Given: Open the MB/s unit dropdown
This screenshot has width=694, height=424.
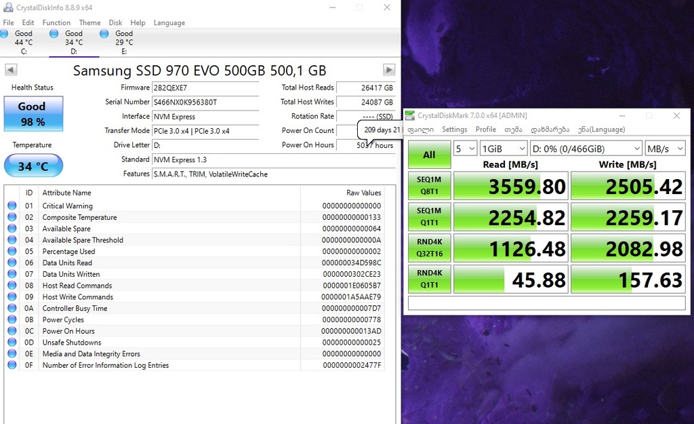Looking at the screenshot, I should pyautogui.click(x=665, y=149).
